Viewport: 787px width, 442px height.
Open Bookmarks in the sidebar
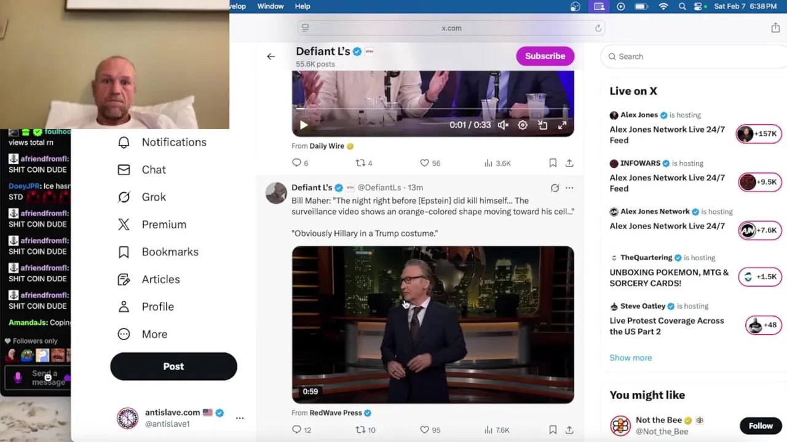pos(157,252)
